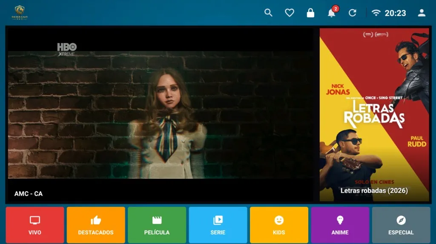Click the HBO Xtreme live preview video
Viewport: 436px width, 244px height.
161,114
